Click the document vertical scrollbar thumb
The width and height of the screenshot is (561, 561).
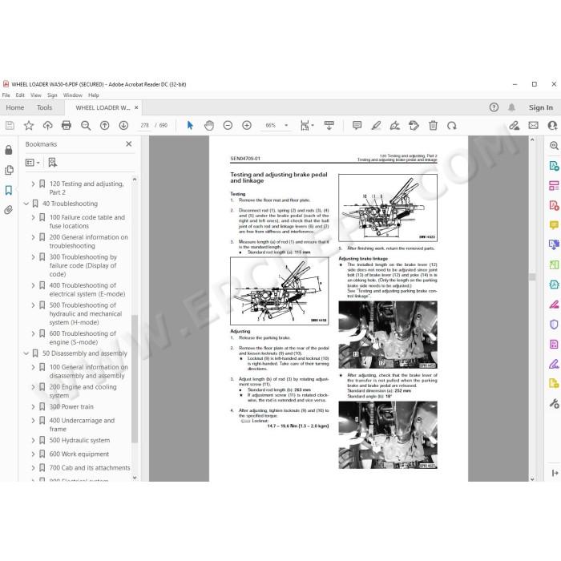click(x=532, y=277)
